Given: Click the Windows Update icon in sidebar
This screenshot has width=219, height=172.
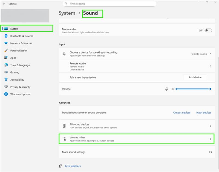Looking at the screenshot, I should click(x=6, y=94).
